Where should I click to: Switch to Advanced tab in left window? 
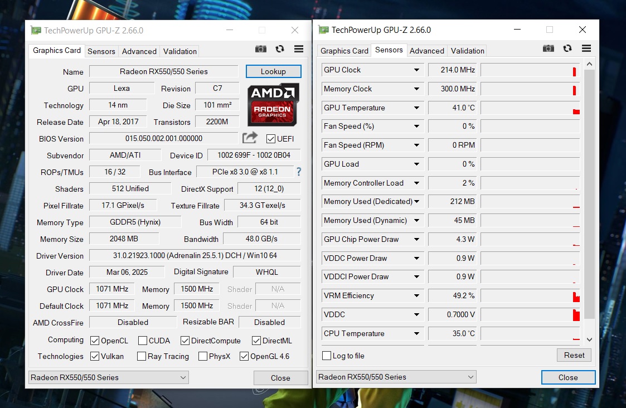tap(139, 51)
